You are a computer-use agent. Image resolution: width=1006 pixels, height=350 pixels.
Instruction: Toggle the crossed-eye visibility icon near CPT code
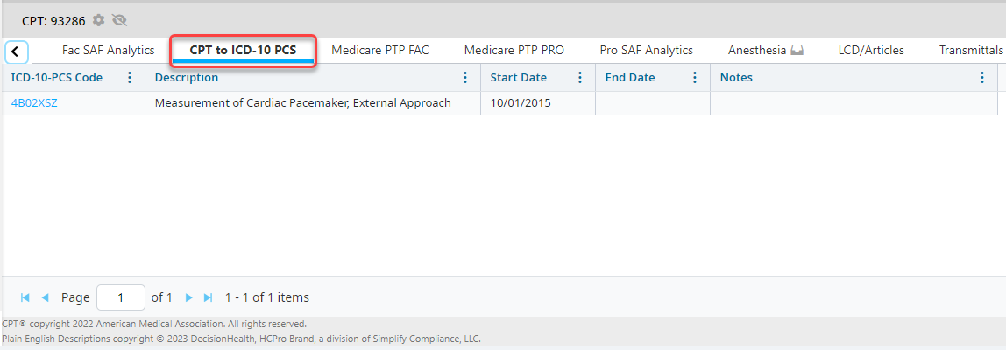(x=120, y=20)
